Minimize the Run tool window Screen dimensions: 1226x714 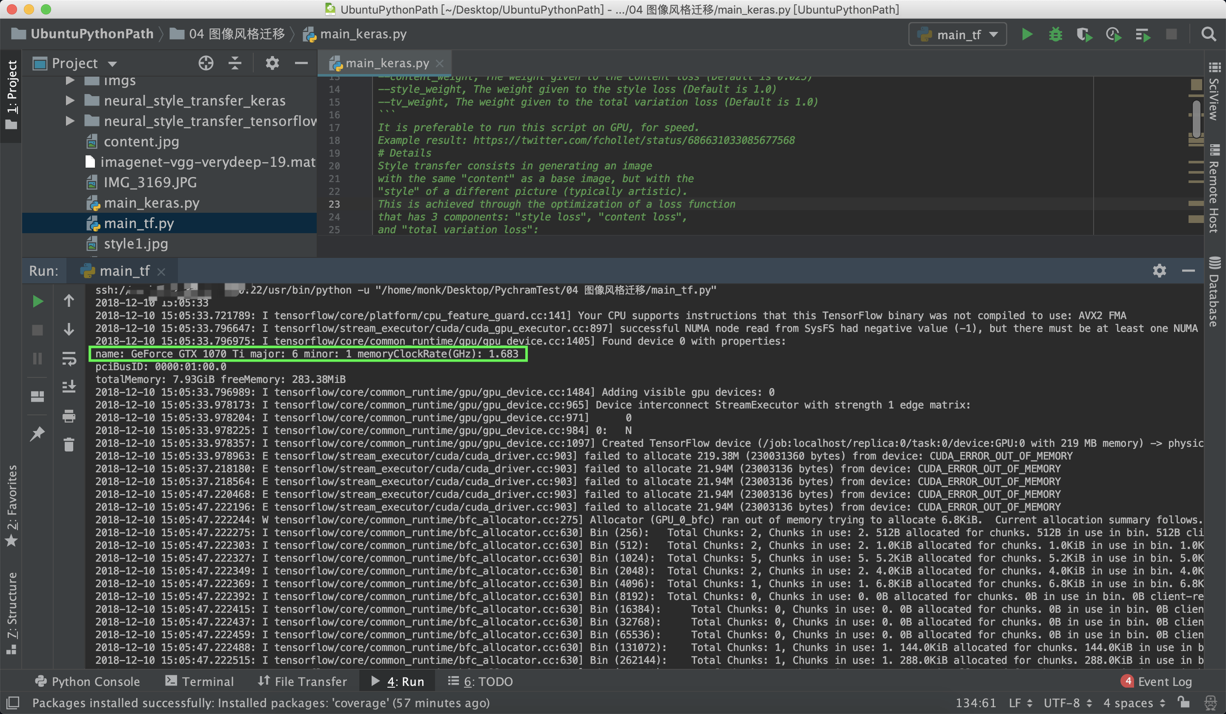(1189, 271)
